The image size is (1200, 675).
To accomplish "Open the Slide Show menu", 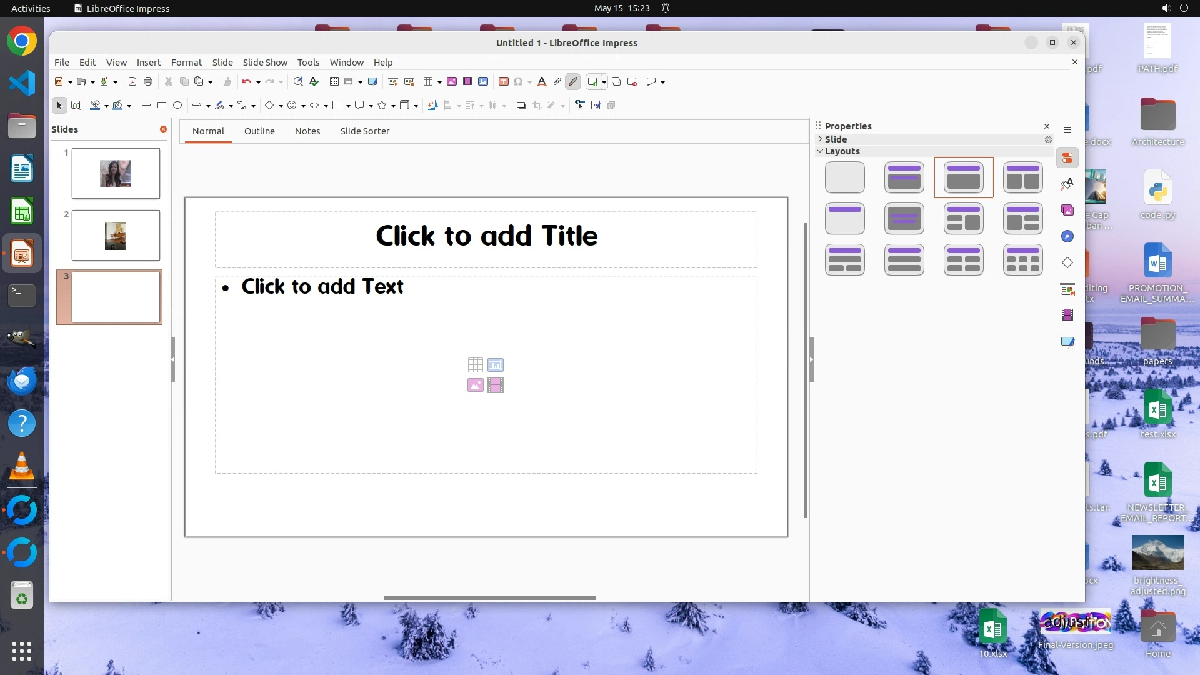I will (x=265, y=62).
